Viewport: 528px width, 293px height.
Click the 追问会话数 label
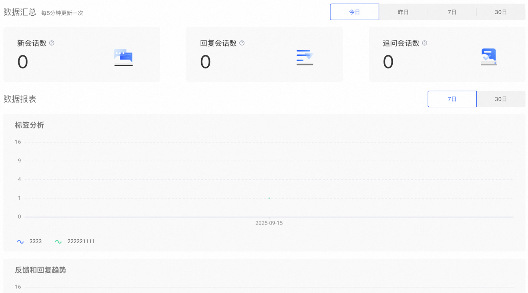[x=401, y=43]
